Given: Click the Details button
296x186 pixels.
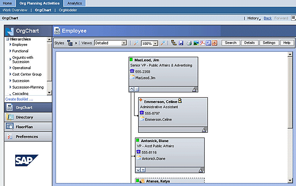Looking at the screenshot, I should pos(250,43).
